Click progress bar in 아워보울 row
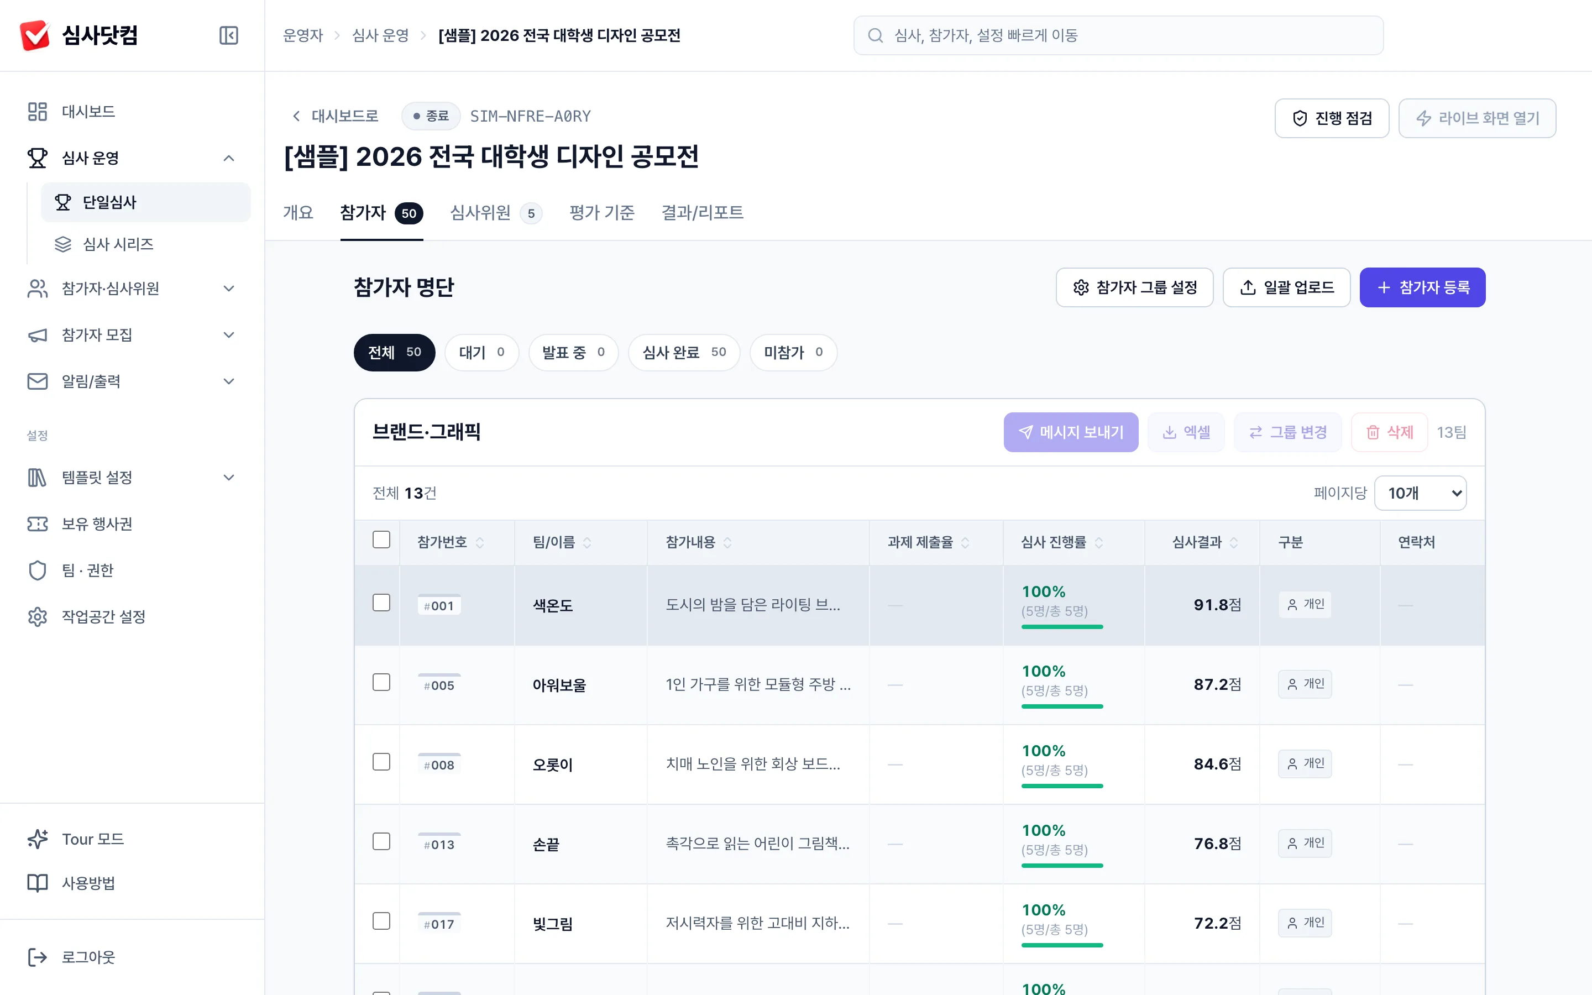This screenshot has width=1592, height=995. coord(1062,707)
